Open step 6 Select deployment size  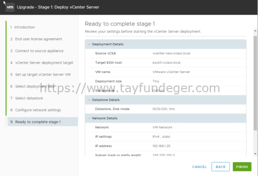[32, 86]
